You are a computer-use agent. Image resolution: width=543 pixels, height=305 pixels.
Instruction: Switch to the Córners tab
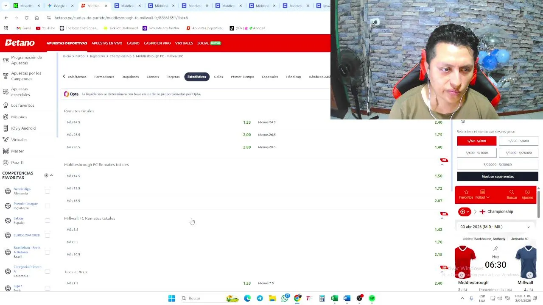pos(153,77)
